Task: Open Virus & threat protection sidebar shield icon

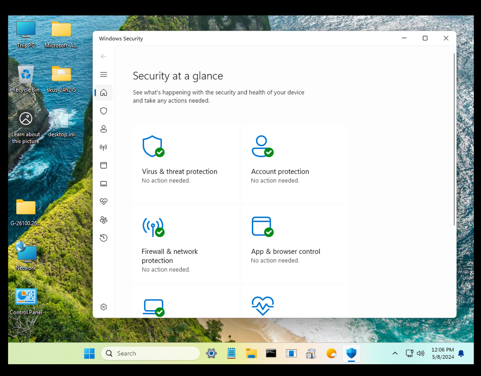Action: [x=104, y=110]
